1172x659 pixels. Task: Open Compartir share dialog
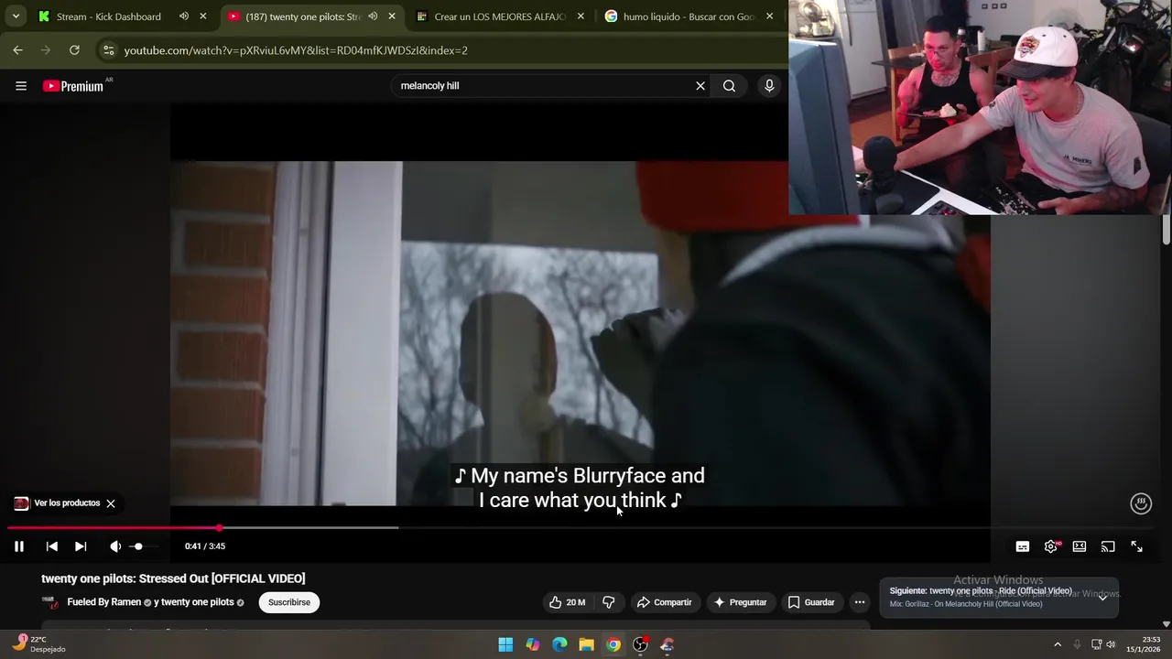click(x=664, y=602)
